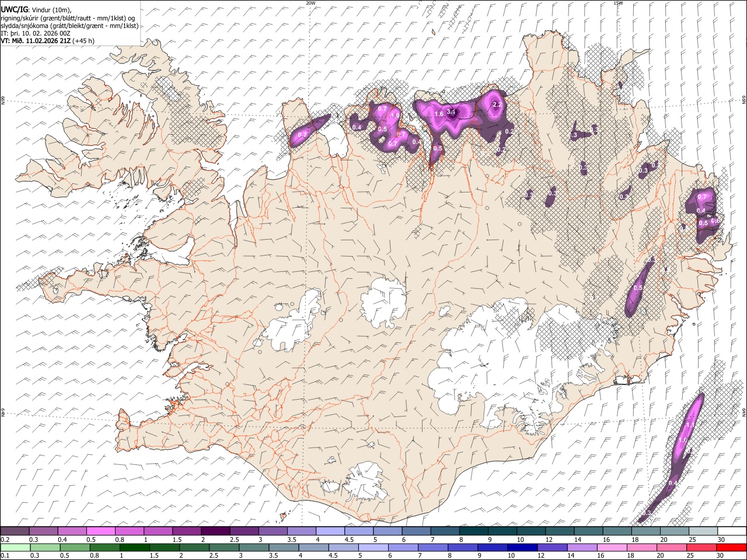Viewport: 747px width, 560px height.
Task: Click the initial time 'IT: þri. 10. 02. 2026 00Z'
Action: pyautogui.click(x=35, y=33)
